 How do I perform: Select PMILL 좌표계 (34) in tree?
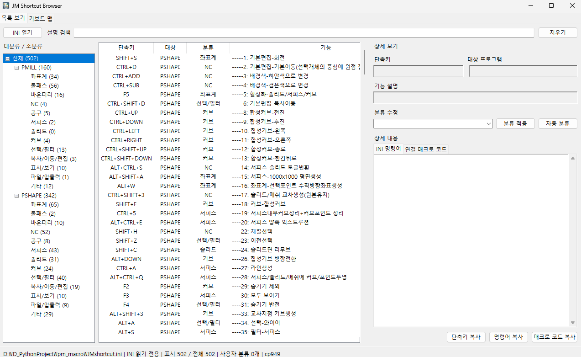tap(44, 76)
